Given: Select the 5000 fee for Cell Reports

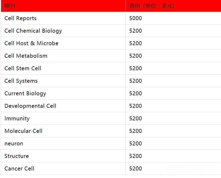Looking at the screenshot, I should [136, 18].
